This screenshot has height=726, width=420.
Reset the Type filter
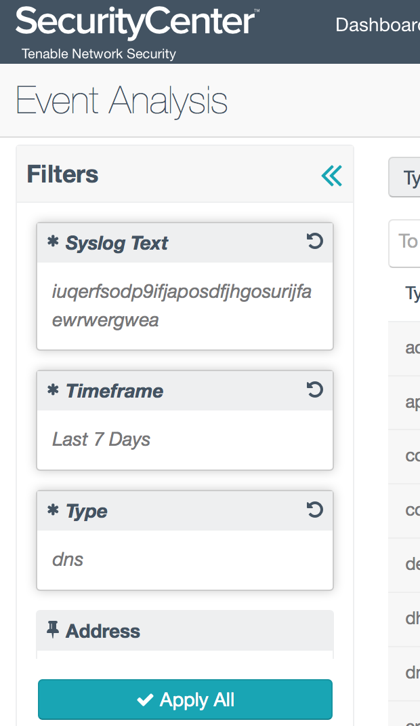314,510
